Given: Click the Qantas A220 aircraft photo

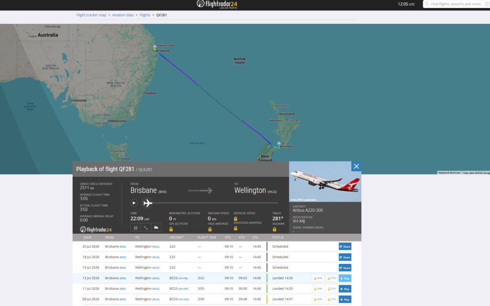Looking at the screenshot, I should tap(325, 181).
